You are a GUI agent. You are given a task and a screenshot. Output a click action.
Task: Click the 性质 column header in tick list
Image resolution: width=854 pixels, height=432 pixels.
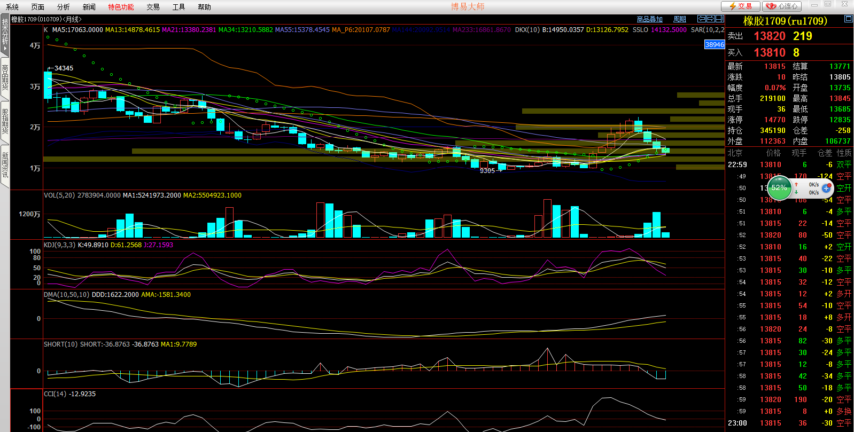click(x=844, y=153)
